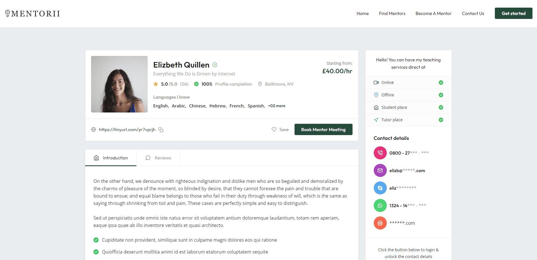537x260 pixels.
Task: Click the verified badge beside Elizbeth Quillen
Action: [215, 65]
